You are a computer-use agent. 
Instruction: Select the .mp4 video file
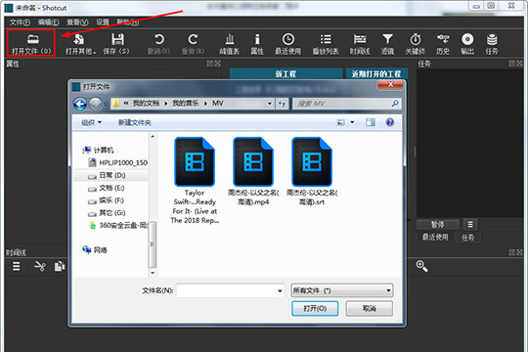[253, 171]
